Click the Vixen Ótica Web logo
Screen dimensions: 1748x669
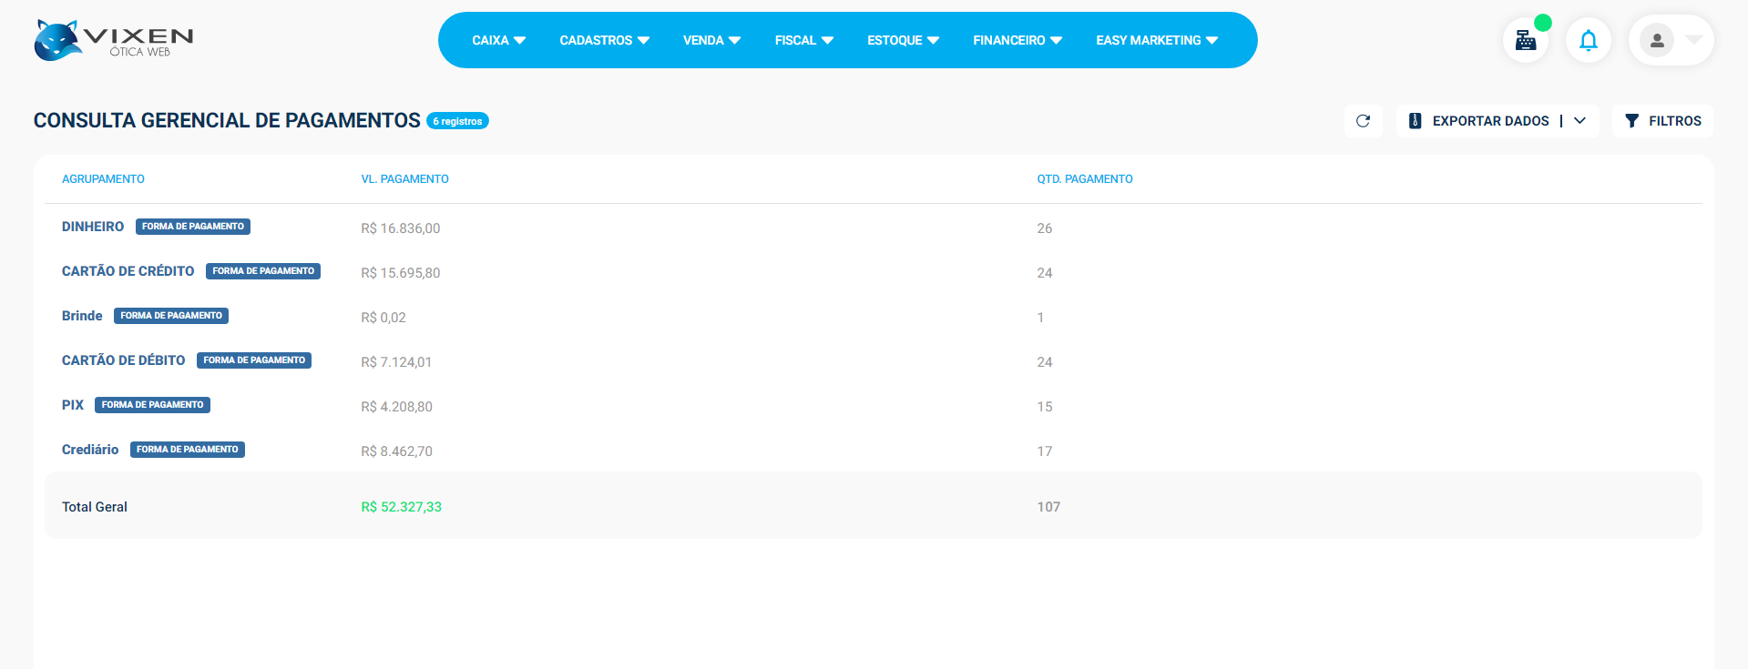click(x=113, y=40)
